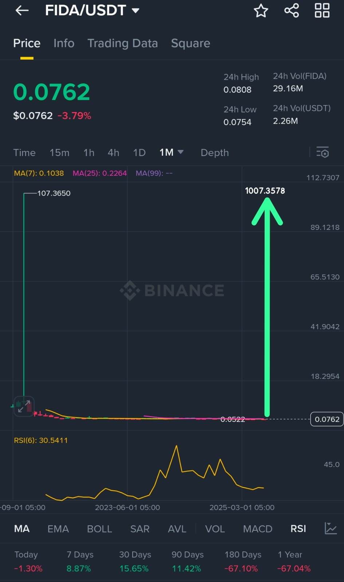
Task: Tap the current price 0.0762 headline
Action: click(x=52, y=92)
